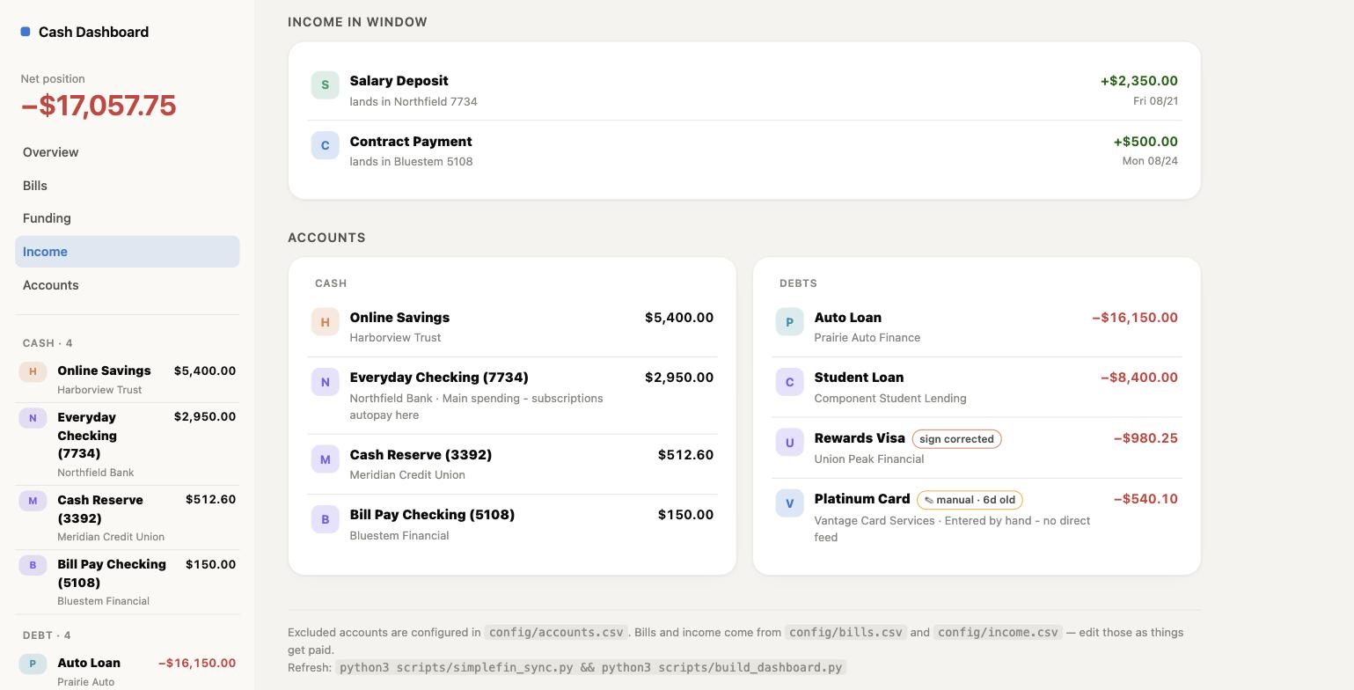Click Everyday Checking $2,950.00 in Accounts card

[x=679, y=378]
